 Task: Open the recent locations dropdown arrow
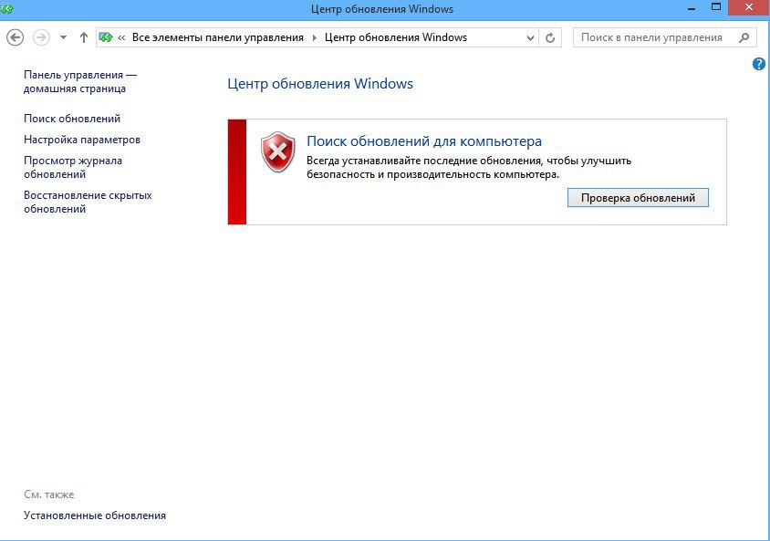click(x=63, y=37)
